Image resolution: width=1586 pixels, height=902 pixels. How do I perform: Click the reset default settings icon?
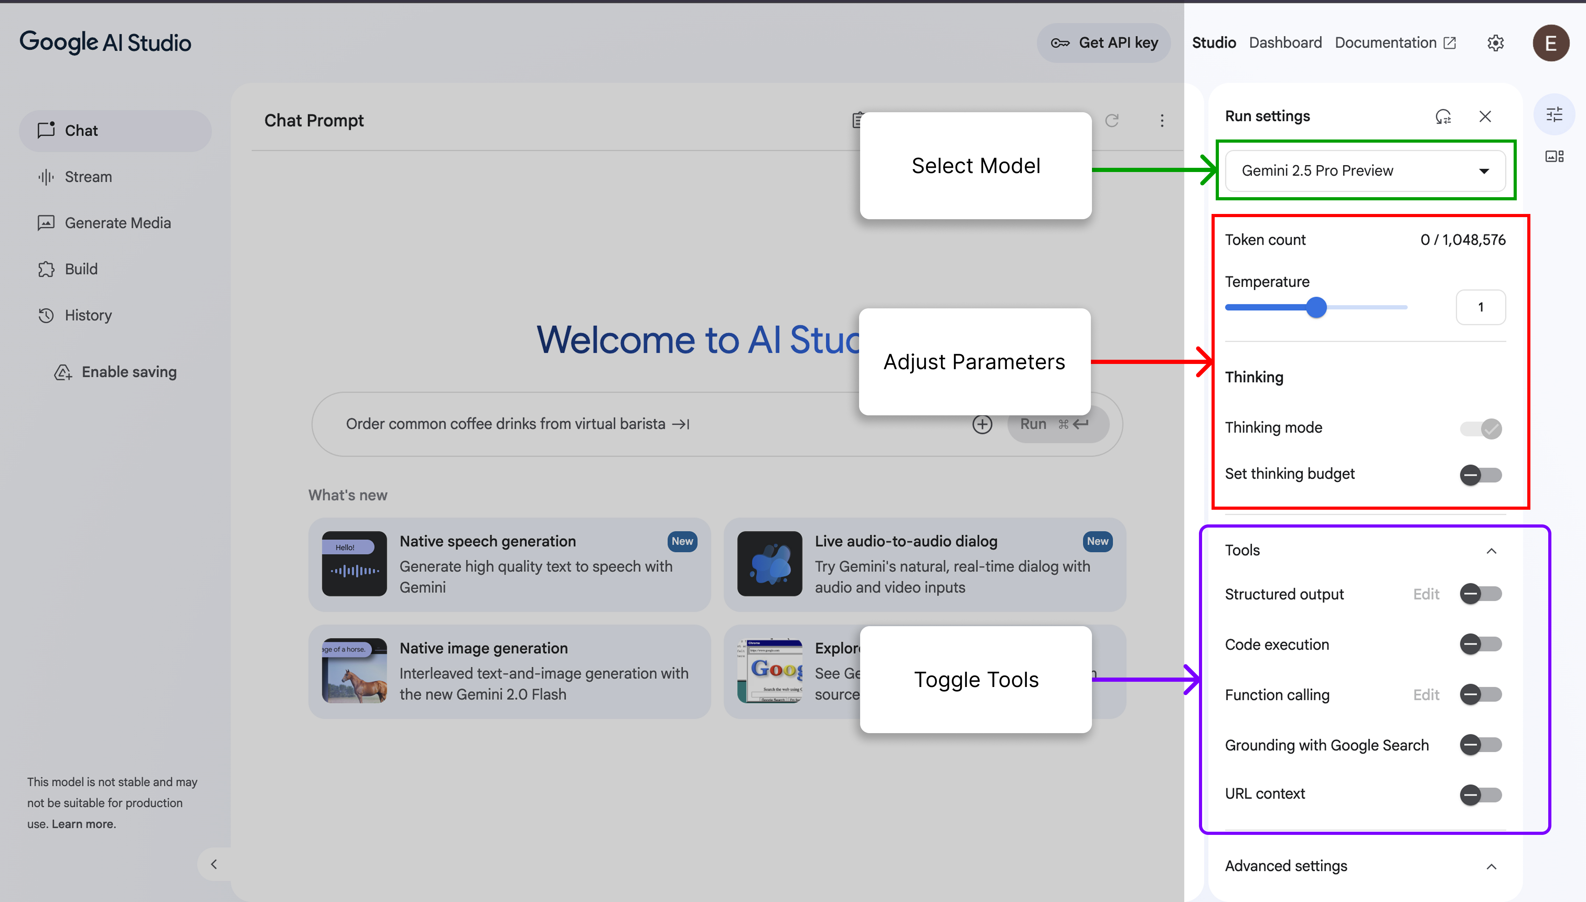(x=1443, y=116)
